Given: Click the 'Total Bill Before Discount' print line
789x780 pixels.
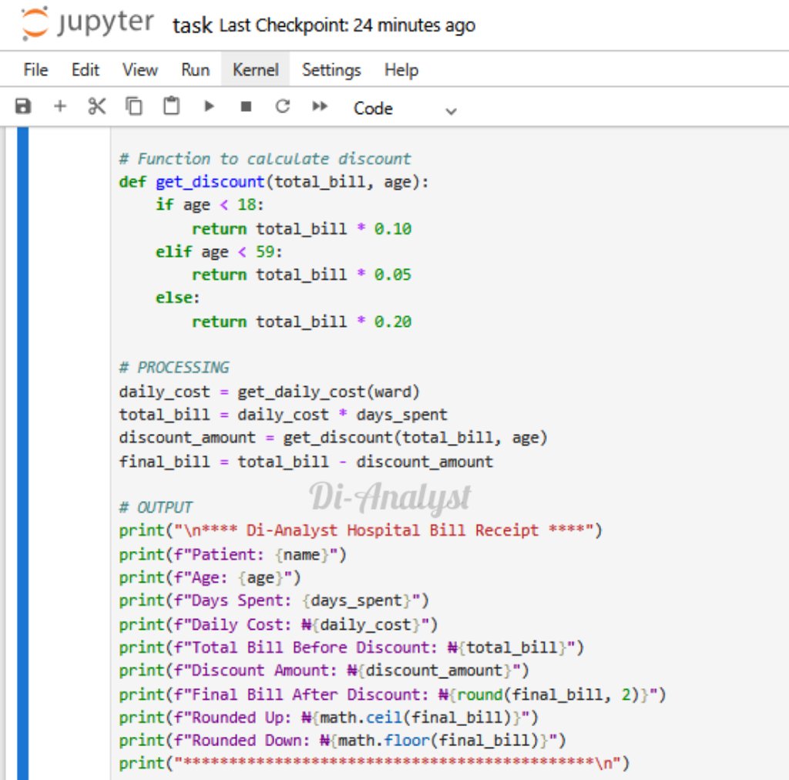Looking at the screenshot, I should click(351, 647).
